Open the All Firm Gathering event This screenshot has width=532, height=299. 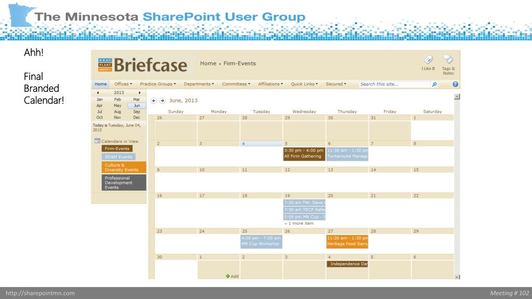pos(304,154)
